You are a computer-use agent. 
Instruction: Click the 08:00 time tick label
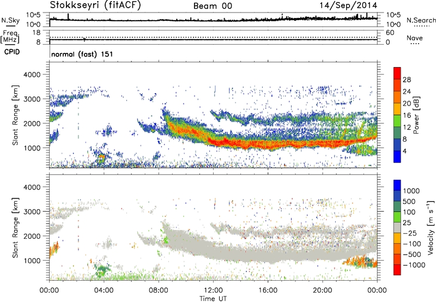pyautogui.click(x=159, y=291)
